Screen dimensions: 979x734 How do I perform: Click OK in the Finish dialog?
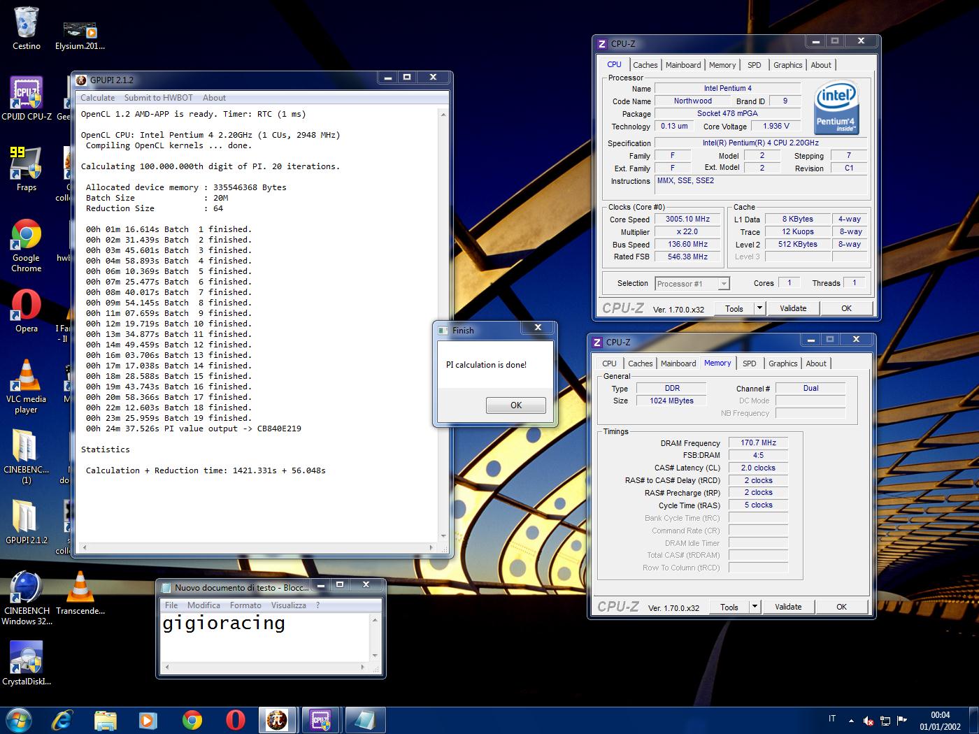point(516,405)
